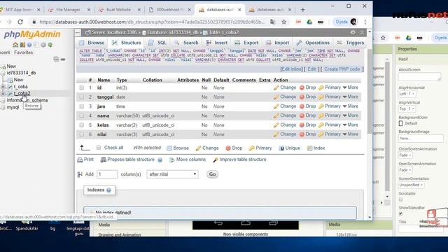Tick the checkbox for the id row
448x252 pixels.
click(x=82, y=87)
